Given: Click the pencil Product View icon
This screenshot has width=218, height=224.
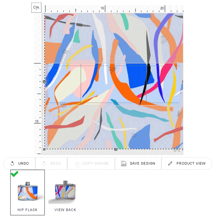Looking at the screenshot, I should pyautogui.click(x=170, y=163).
